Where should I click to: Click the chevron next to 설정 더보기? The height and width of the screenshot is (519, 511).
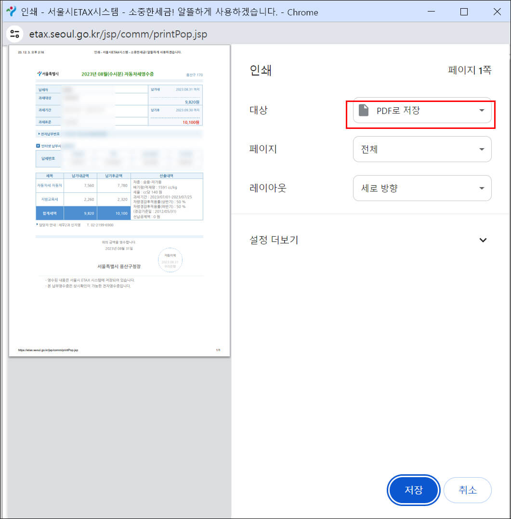tap(483, 240)
